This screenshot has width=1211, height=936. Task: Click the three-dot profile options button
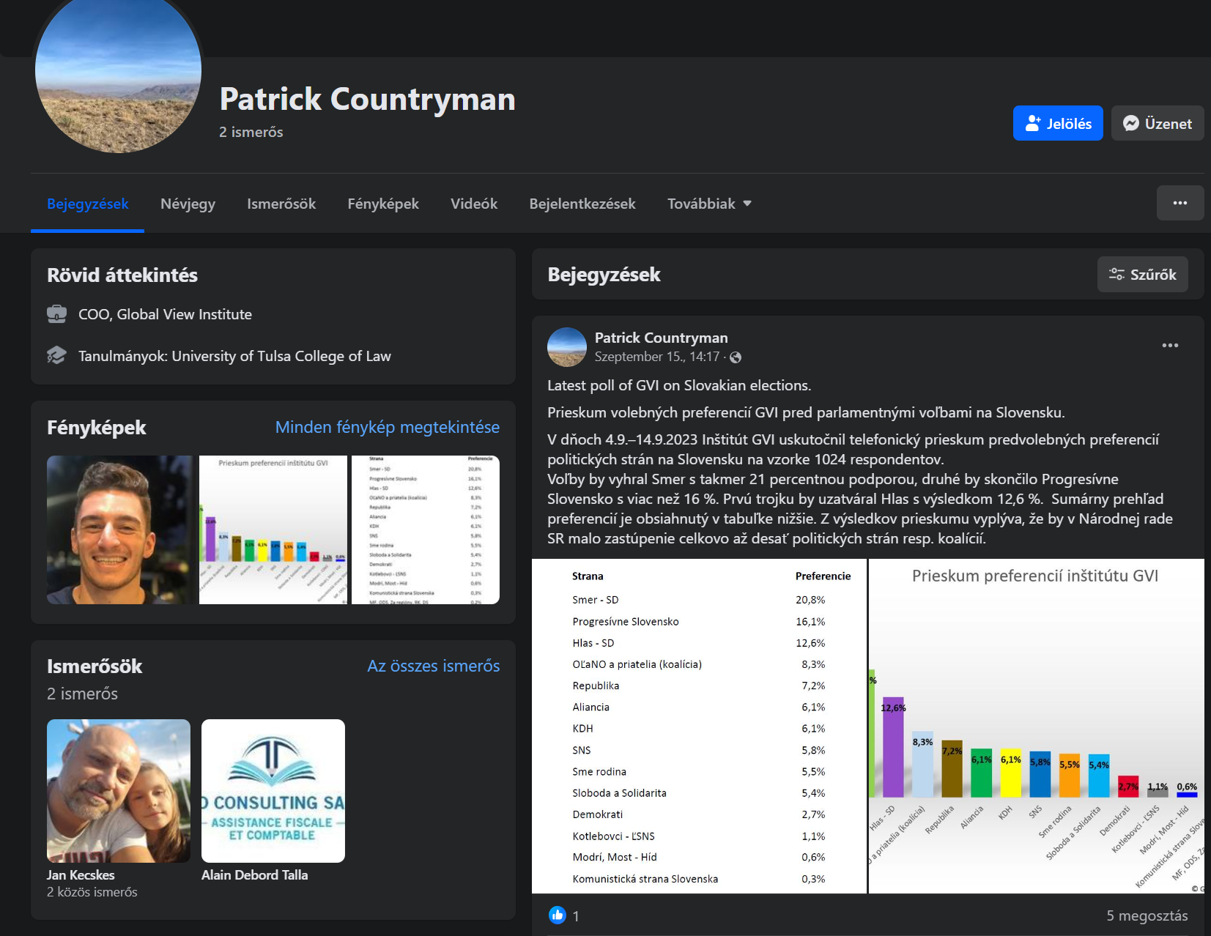tap(1179, 203)
